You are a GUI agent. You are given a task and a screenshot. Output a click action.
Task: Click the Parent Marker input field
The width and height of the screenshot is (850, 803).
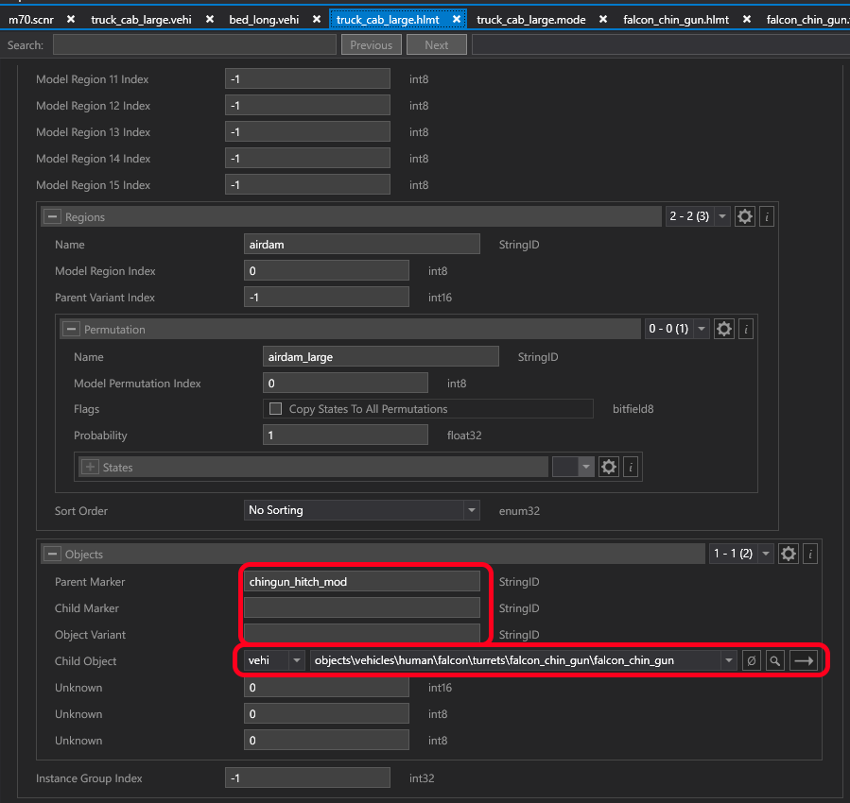tap(362, 582)
